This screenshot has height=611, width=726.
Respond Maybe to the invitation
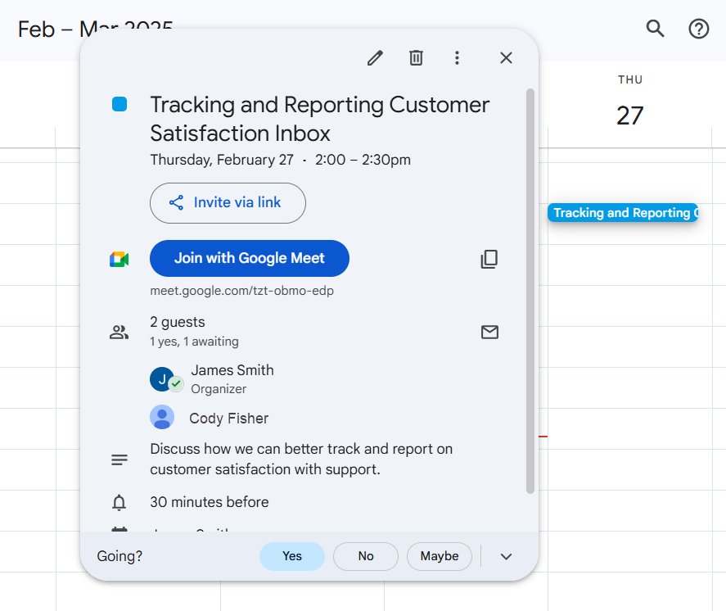440,556
